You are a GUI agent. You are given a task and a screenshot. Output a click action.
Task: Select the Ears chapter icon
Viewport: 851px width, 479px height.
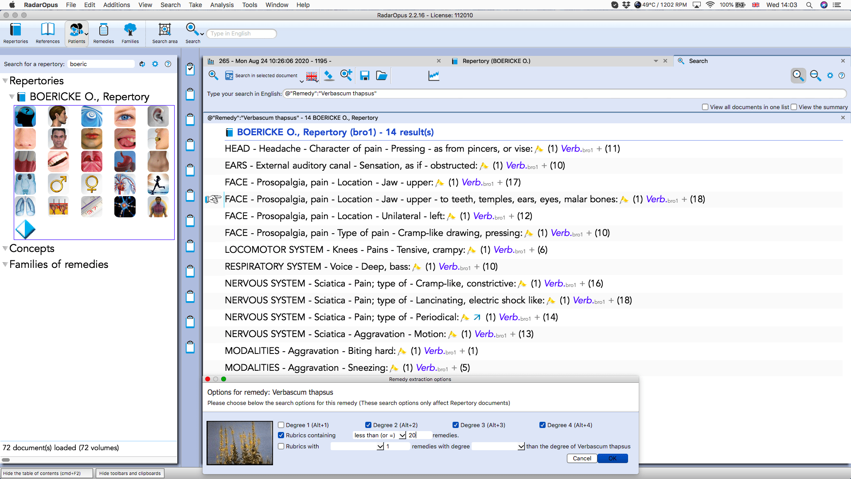point(158,116)
